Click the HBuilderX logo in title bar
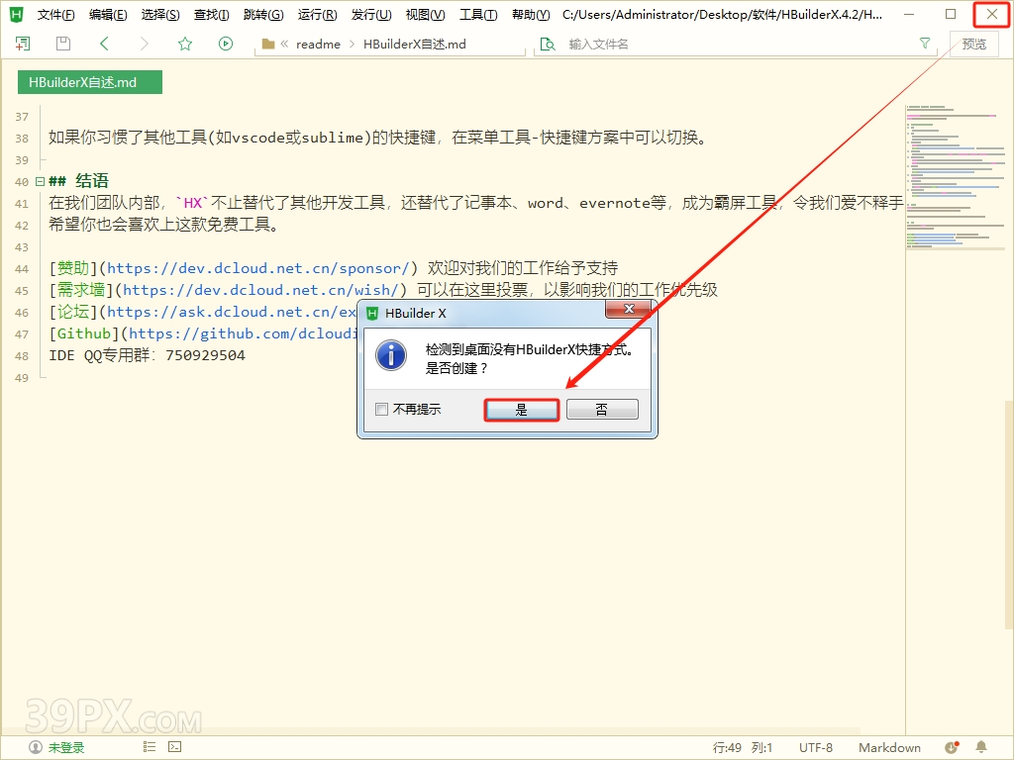 point(16,14)
